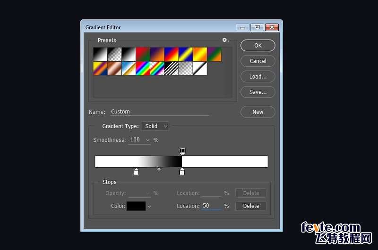The width and height of the screenshot is (378, 250).
Task: Choose the solid rainbow spectrum preset
Action: click(x=143, y=68)
